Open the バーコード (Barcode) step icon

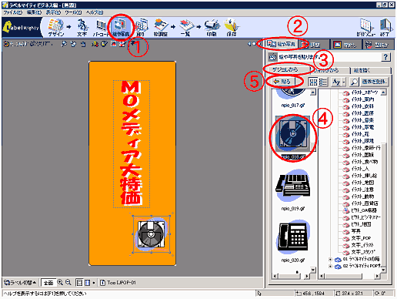[101, 28]
